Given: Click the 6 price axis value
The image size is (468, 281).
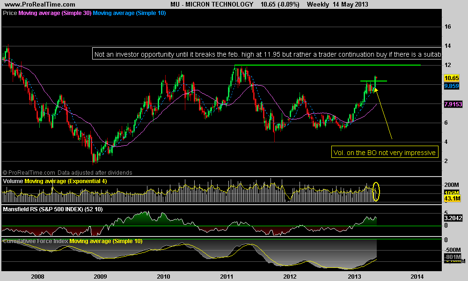Looking at the screenshot, I should [x=446, y=123].
